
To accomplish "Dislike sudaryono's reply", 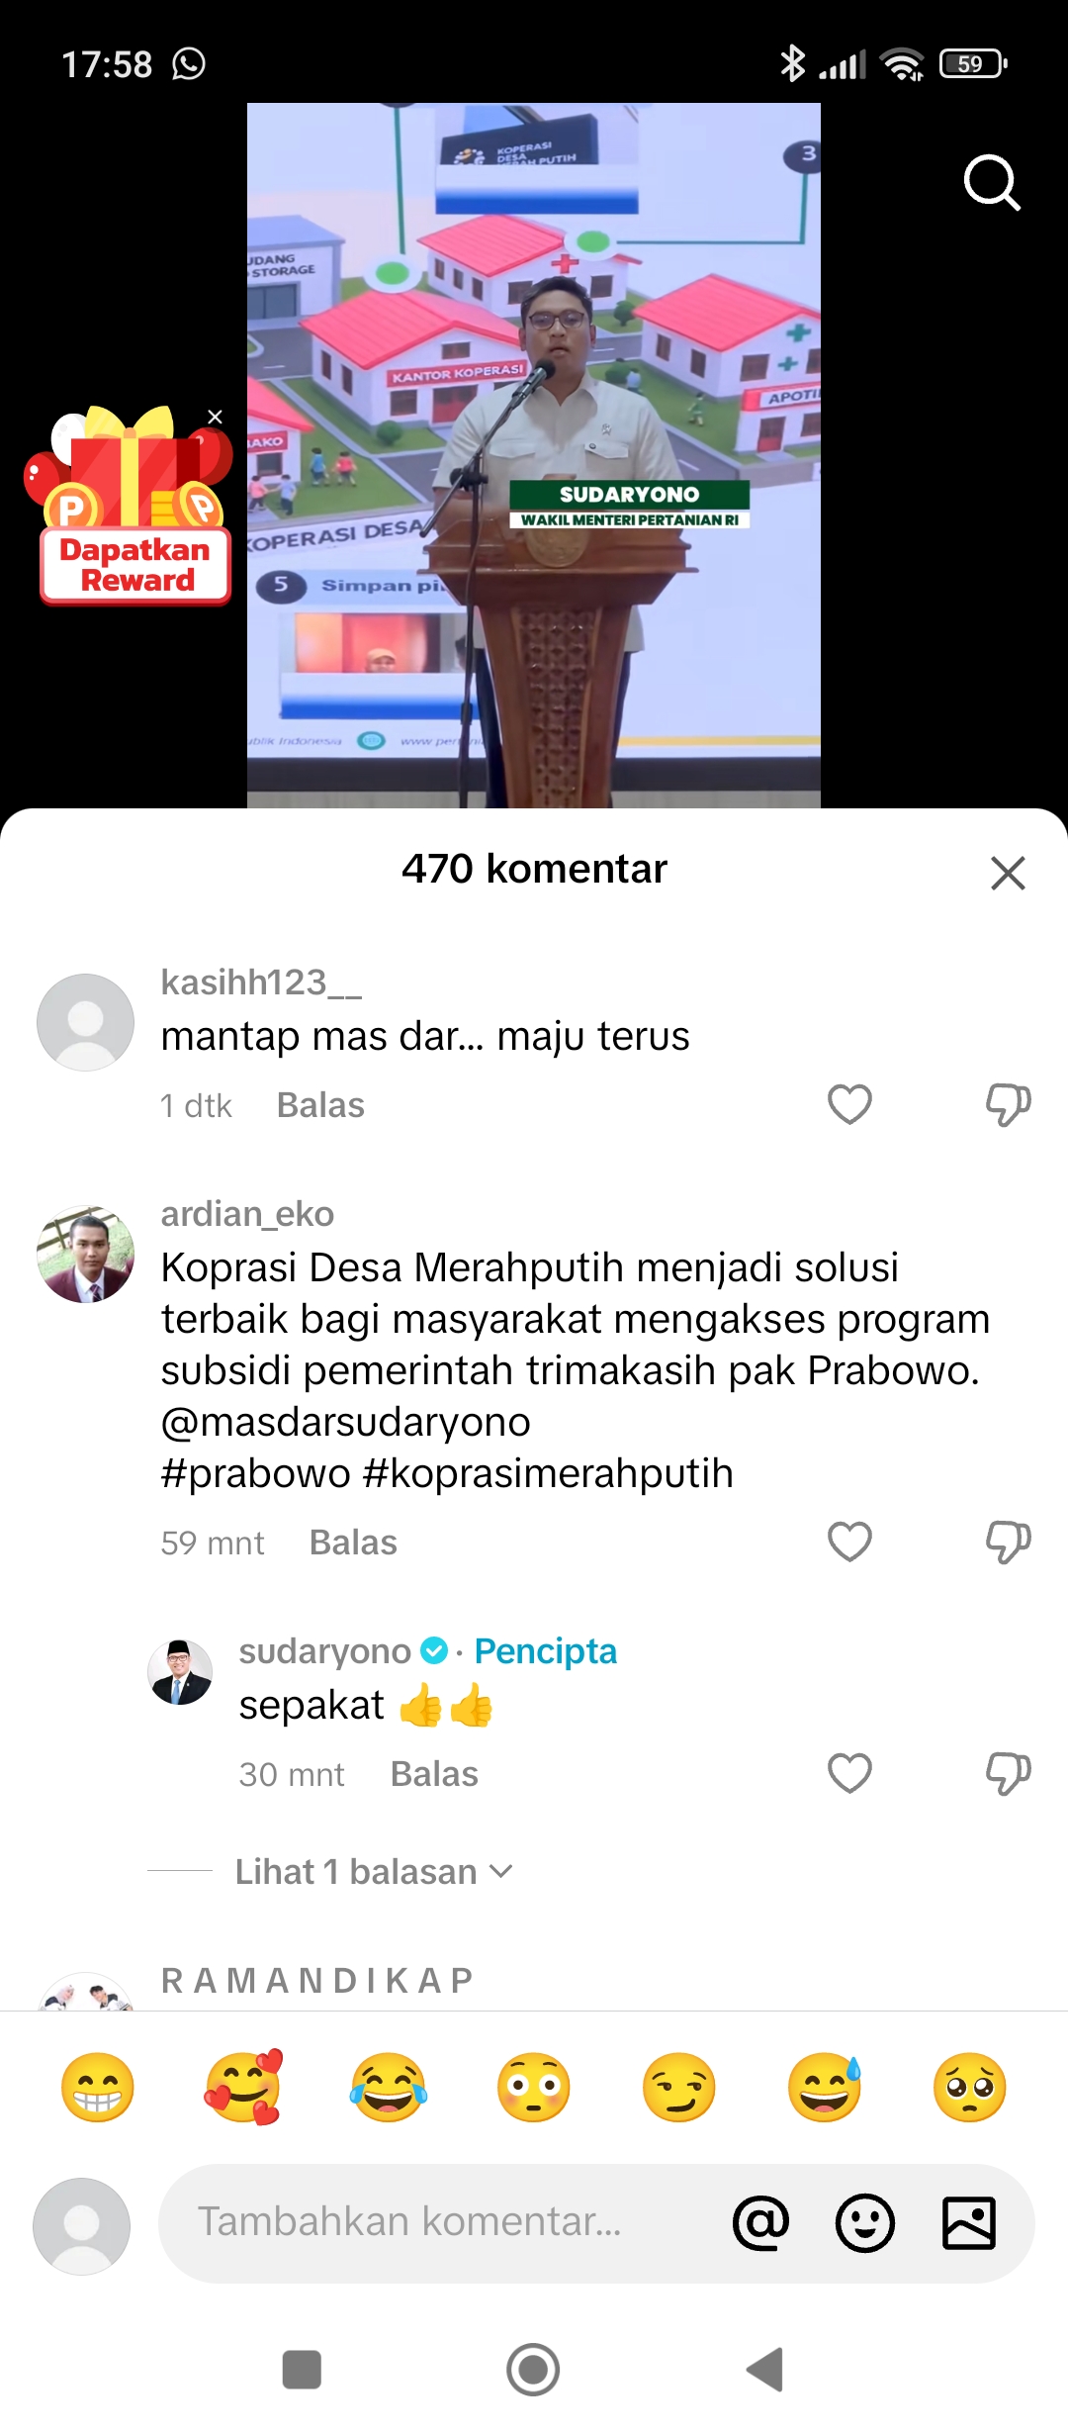I will (x=1008, y=1773).
